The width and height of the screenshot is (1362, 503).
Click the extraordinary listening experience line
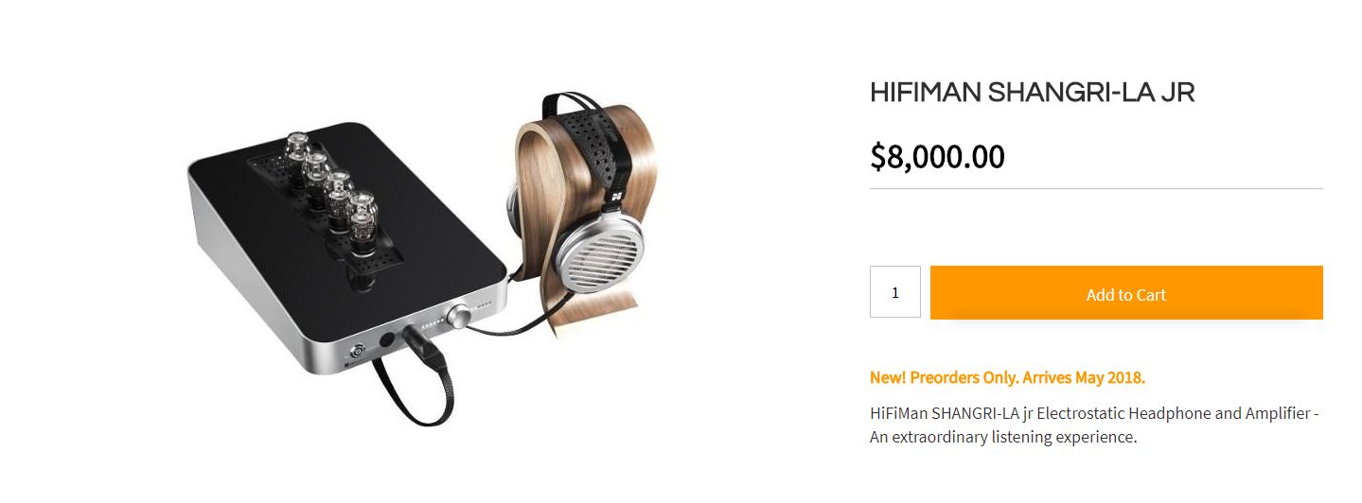tap(1002, 438)
